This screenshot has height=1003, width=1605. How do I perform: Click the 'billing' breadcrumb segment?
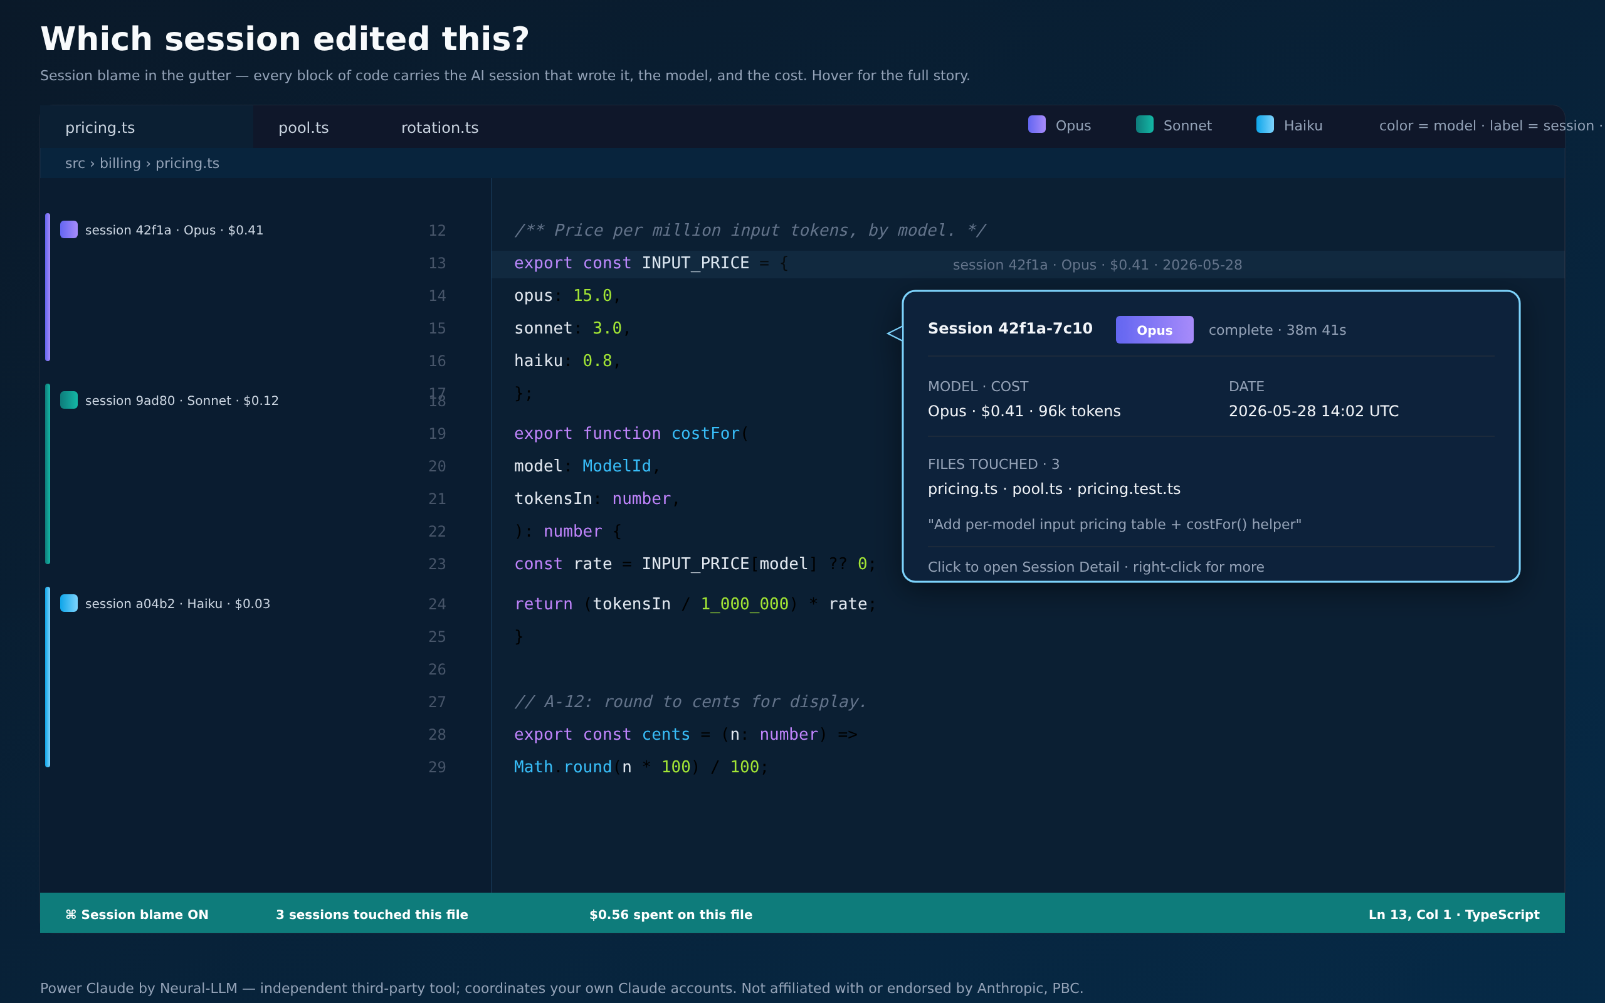(x=120, y=163)
